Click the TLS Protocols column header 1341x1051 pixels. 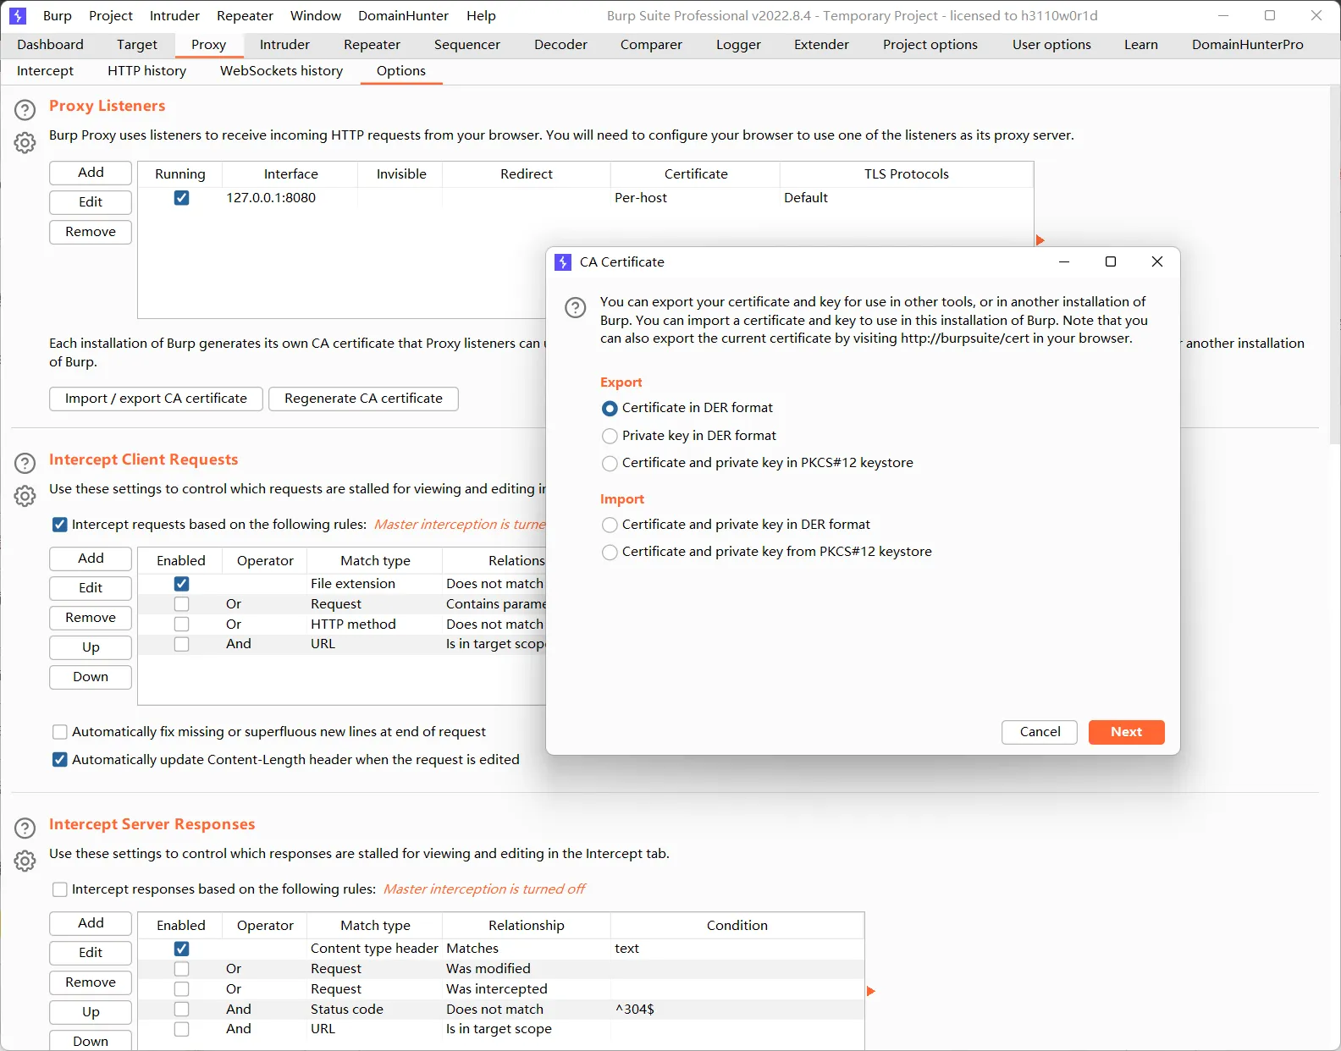pyautogui.click(x=906, y=174)
